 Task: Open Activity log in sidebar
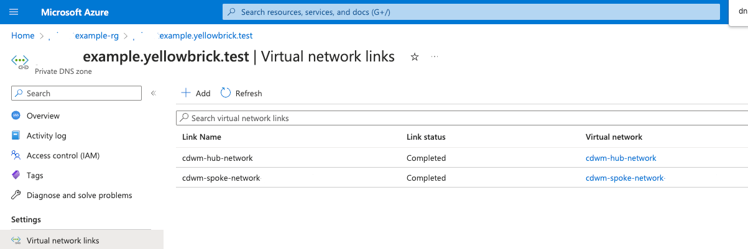[46, 135]
